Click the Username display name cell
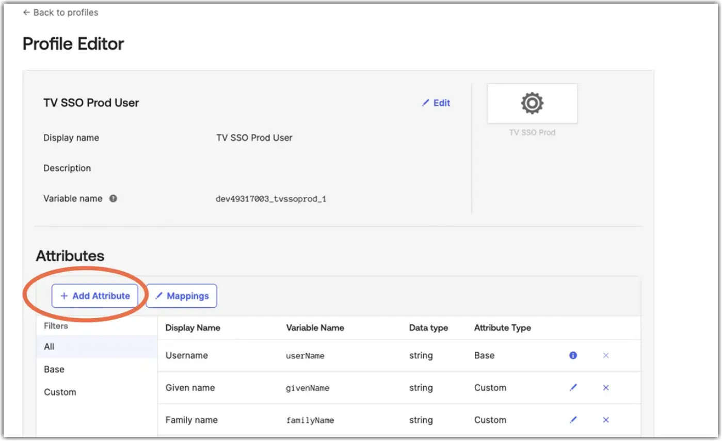 (x=186, y=355)
